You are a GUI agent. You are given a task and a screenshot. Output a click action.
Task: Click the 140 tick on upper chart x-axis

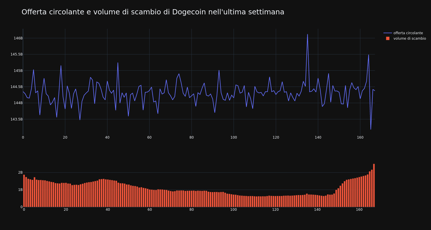click(x=318, y=137)
